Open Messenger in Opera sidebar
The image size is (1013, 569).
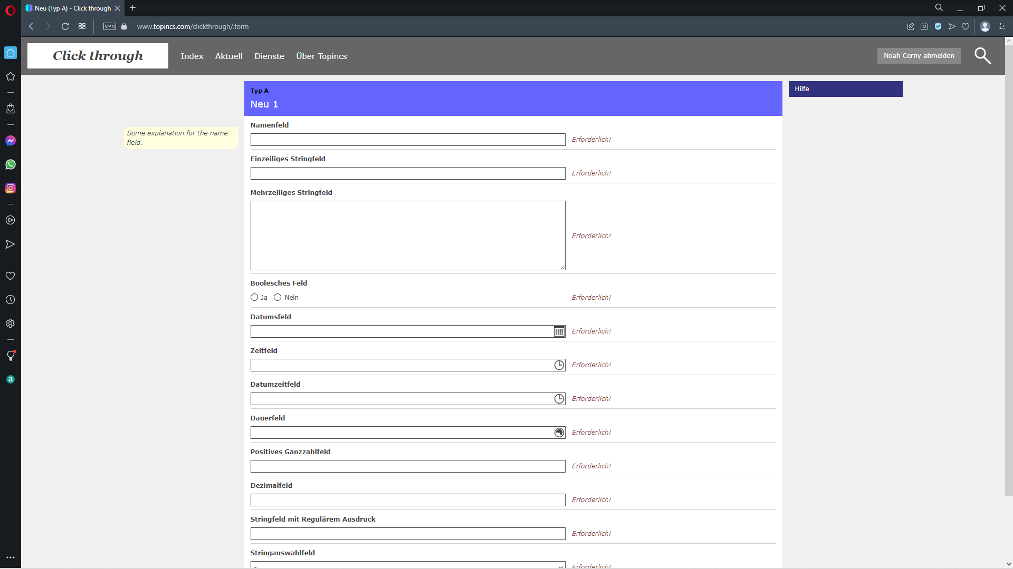click(11, 141)
